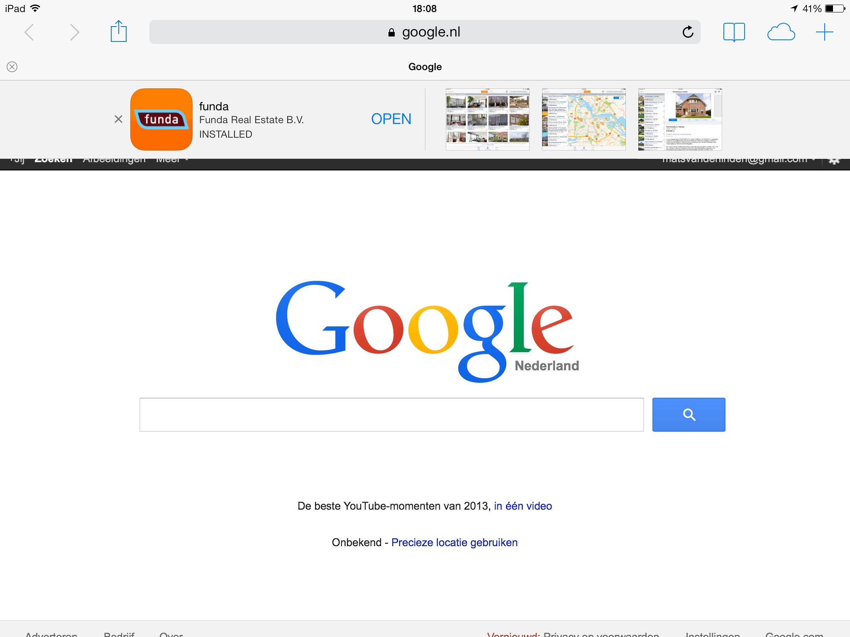The image size is (850, 637).
Task: Close the Google tab
Action: pos(12,67)
